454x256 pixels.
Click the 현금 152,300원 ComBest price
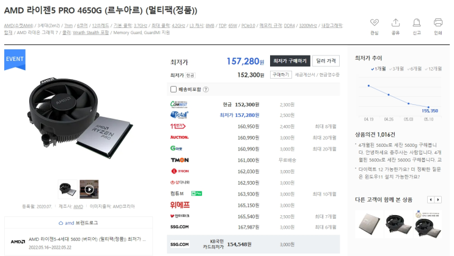pos(241,104)
